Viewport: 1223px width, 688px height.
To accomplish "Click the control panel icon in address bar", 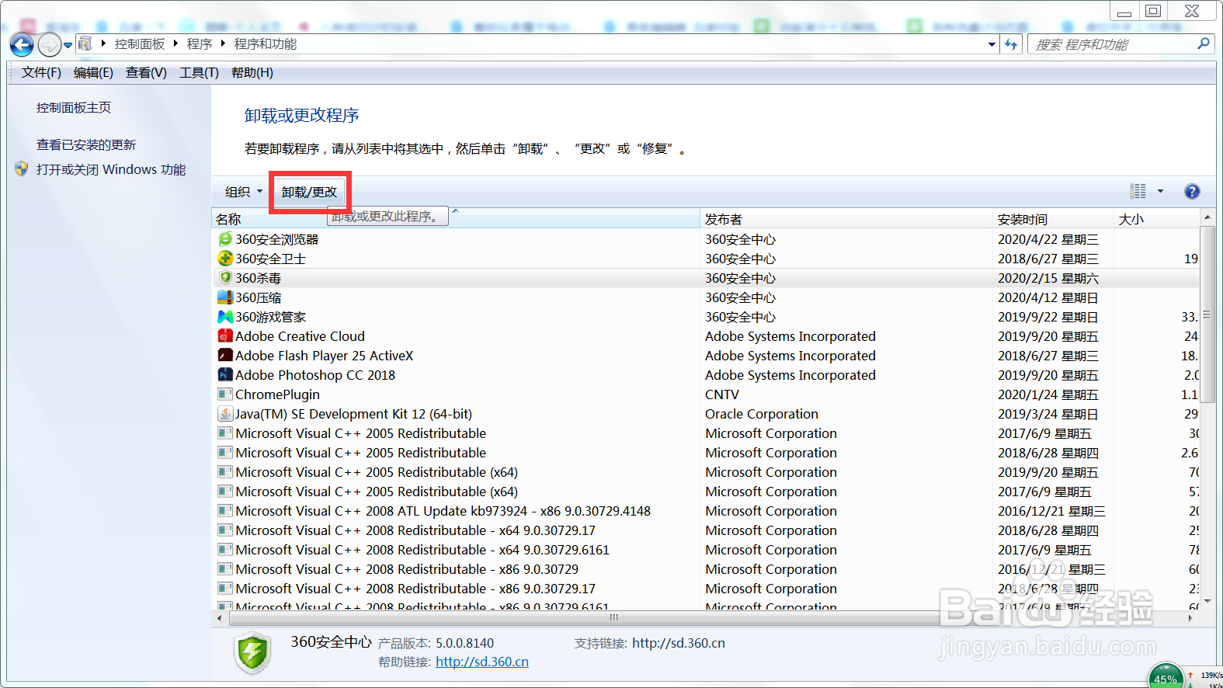I will [x=85, y=44].
